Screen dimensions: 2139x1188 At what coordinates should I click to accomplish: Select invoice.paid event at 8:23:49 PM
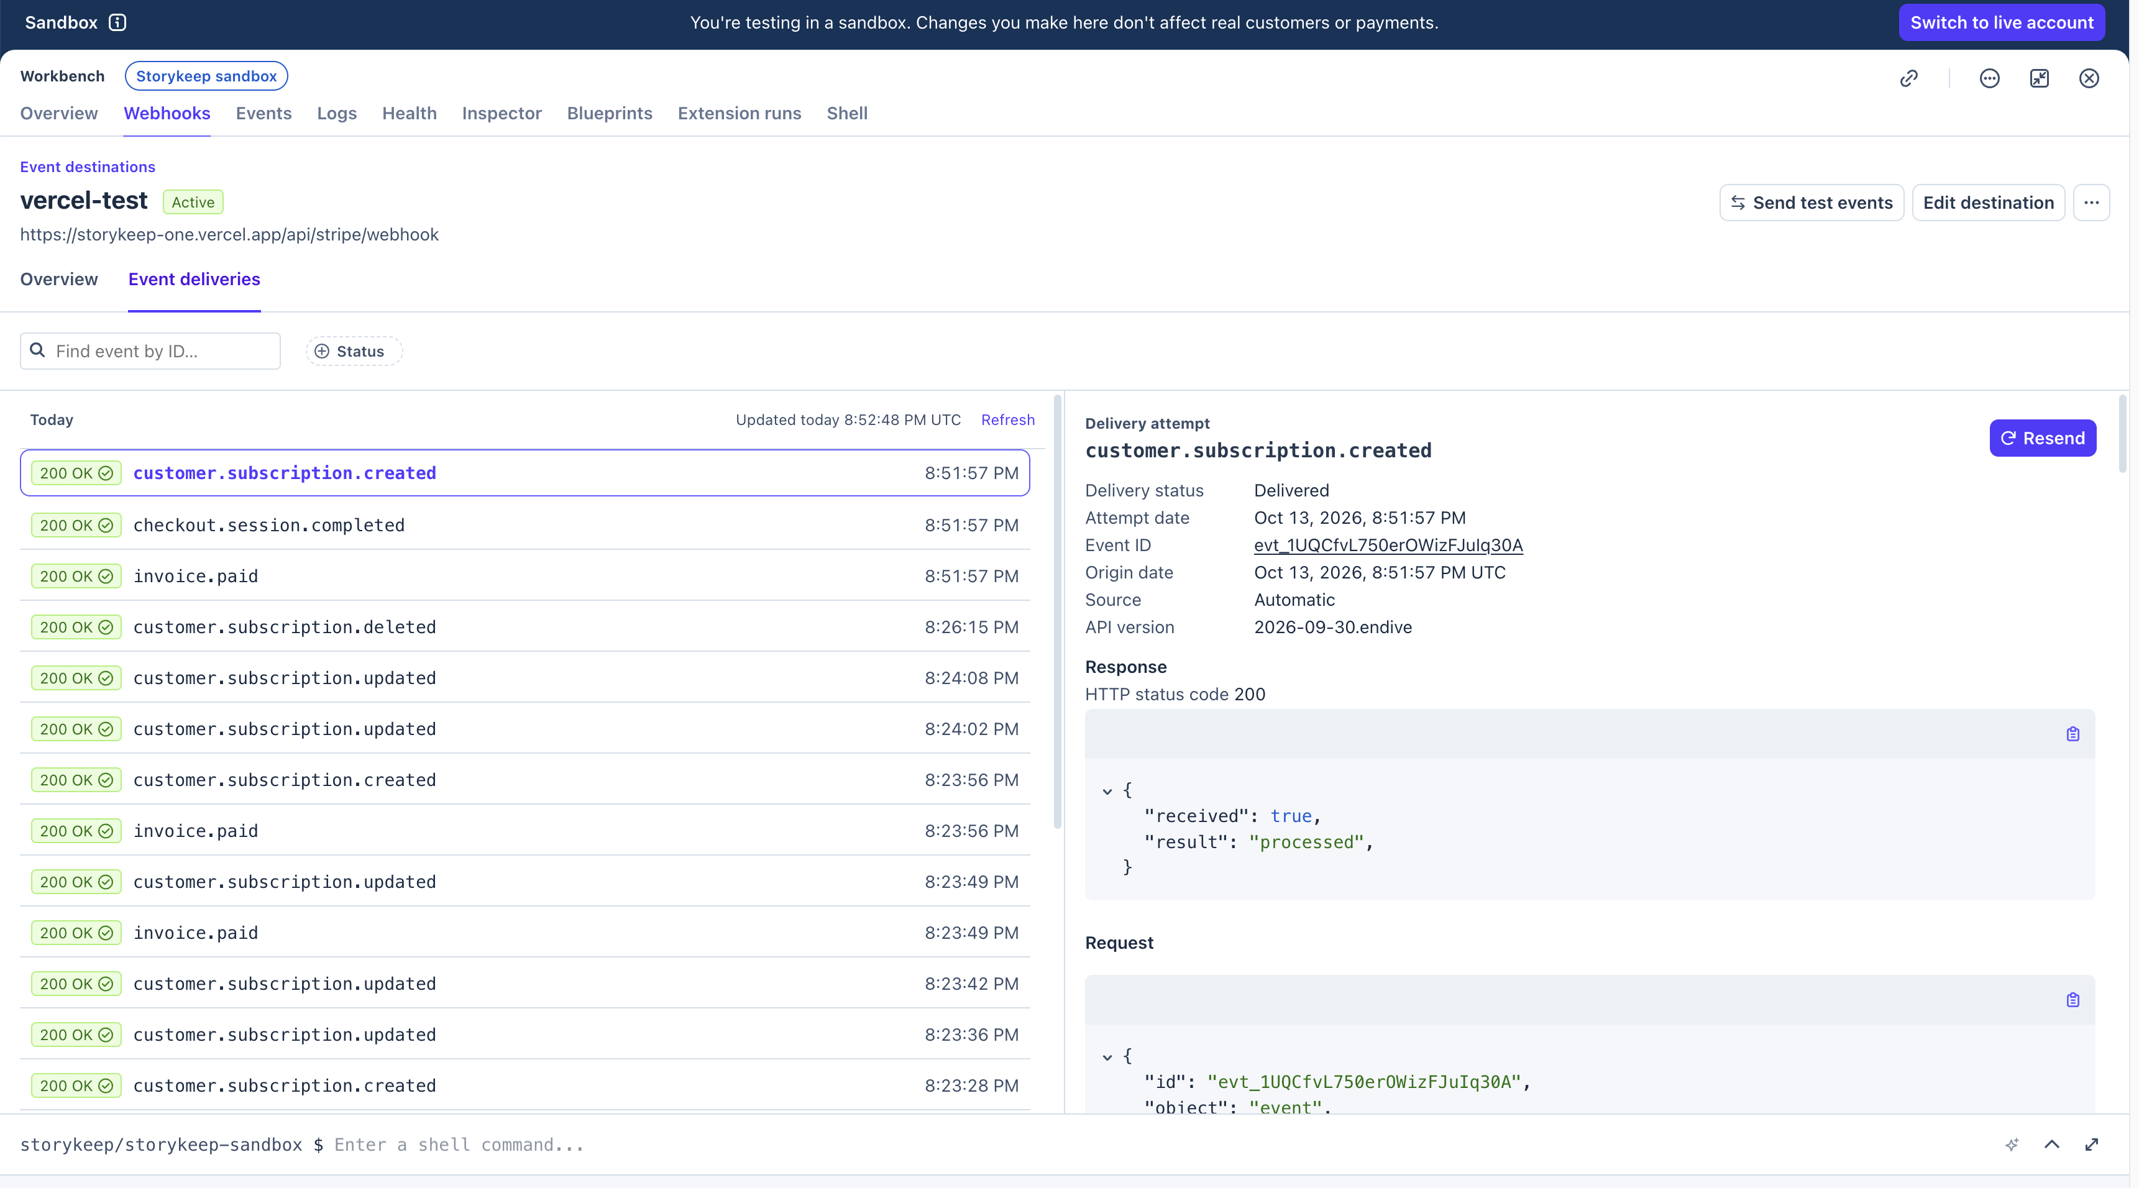click(524, 933)
